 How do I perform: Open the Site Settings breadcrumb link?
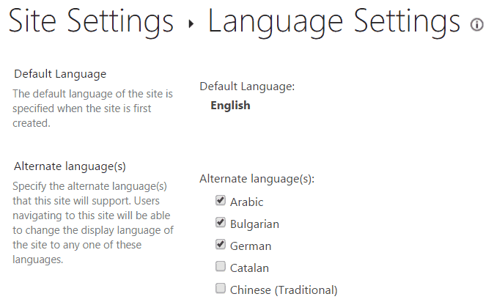point(90,22)
